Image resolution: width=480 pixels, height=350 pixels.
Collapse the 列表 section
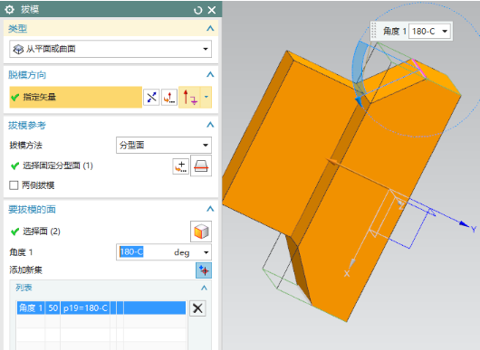(204, 288)
